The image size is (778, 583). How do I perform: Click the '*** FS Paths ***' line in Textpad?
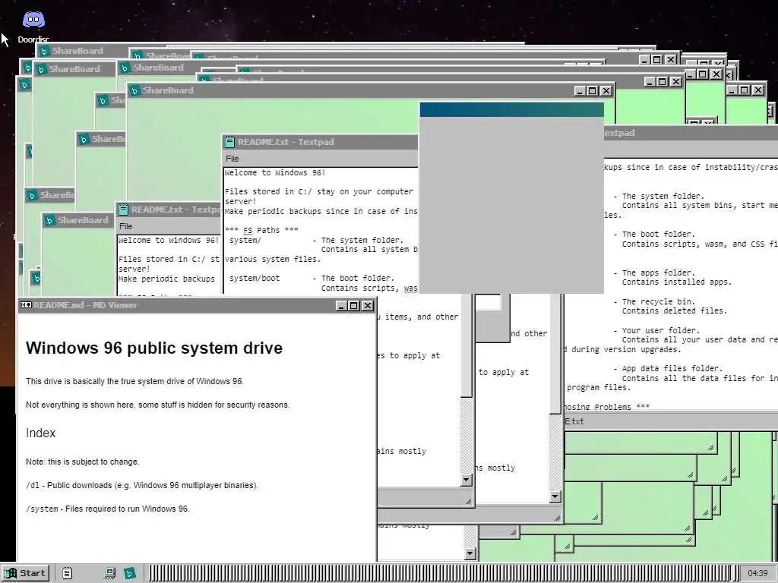pos(261,230)
